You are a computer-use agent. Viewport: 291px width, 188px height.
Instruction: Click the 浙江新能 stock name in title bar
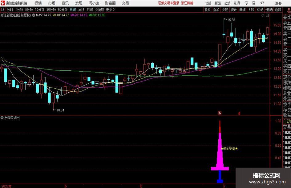187,3
